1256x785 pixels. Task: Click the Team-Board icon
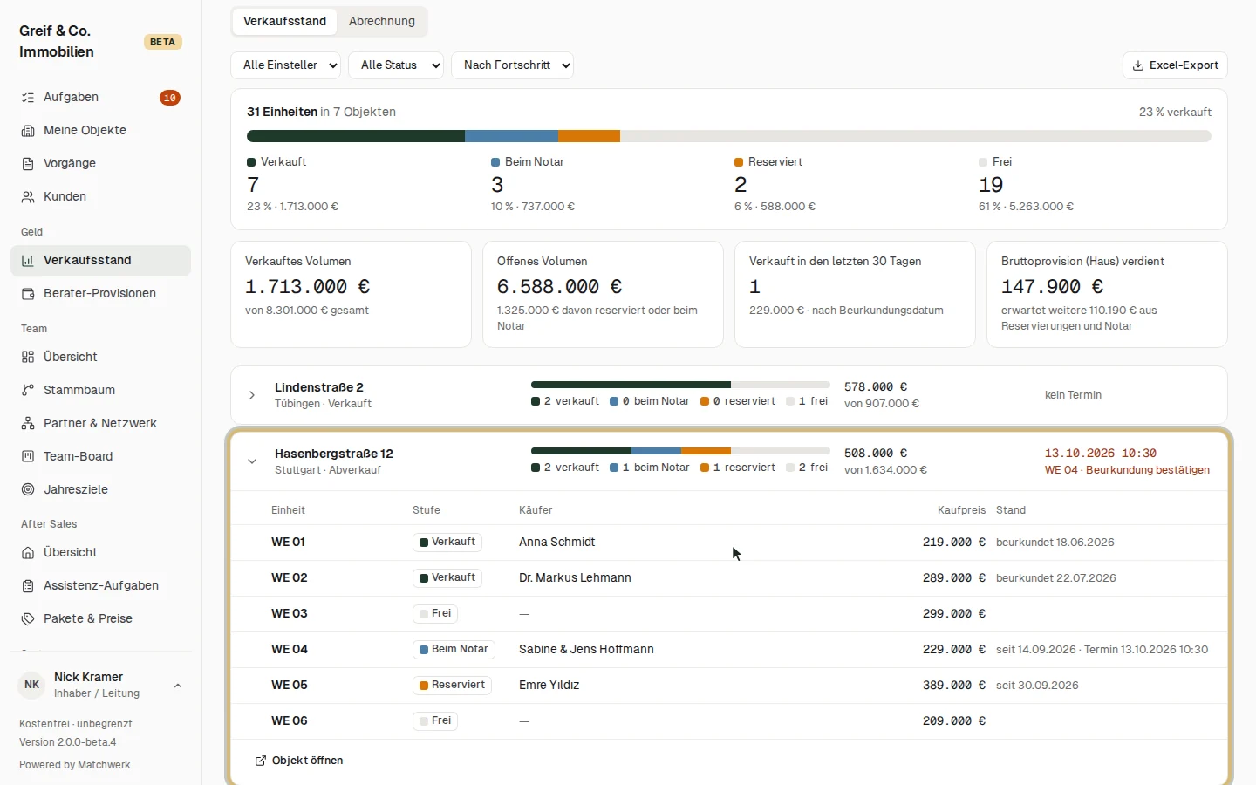coord(28,456)
